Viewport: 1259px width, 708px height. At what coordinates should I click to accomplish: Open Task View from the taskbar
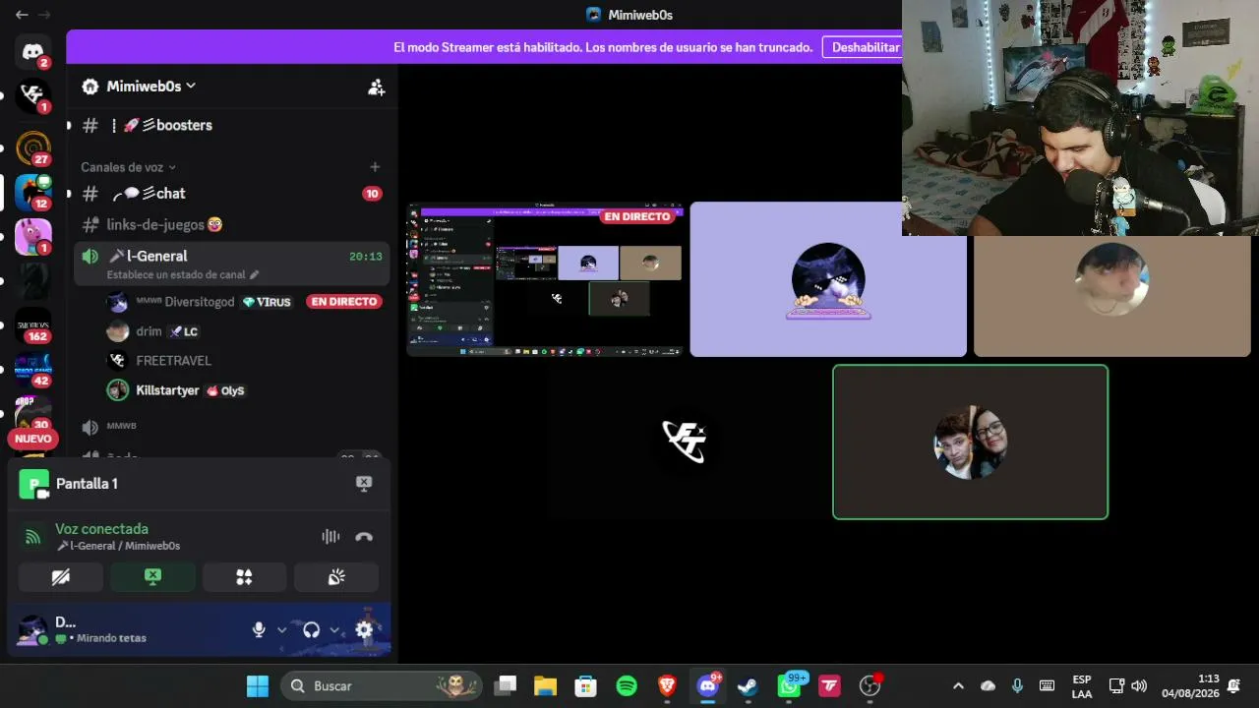tap(506, 685)
